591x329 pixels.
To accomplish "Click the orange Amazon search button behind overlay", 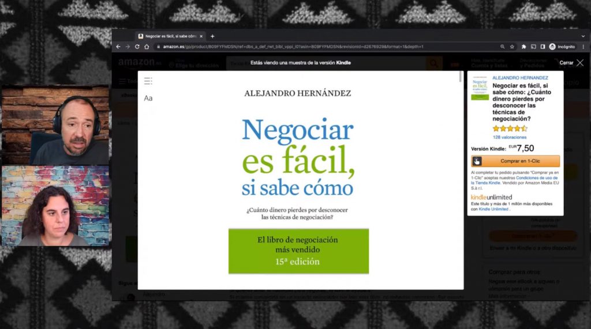I will [434, 63].
